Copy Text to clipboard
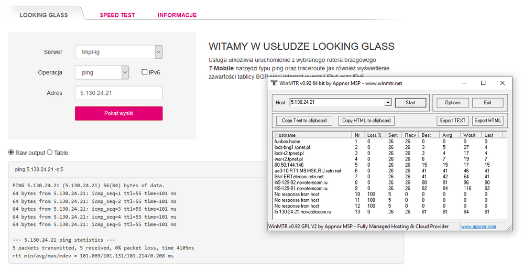 pos(304,121)
